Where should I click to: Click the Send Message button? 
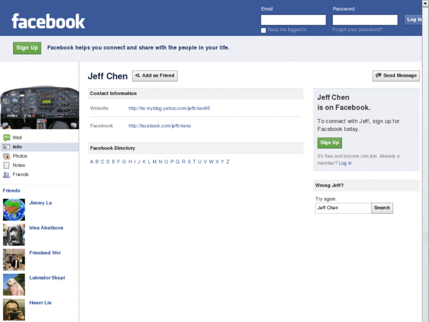(x=396, y=76)
